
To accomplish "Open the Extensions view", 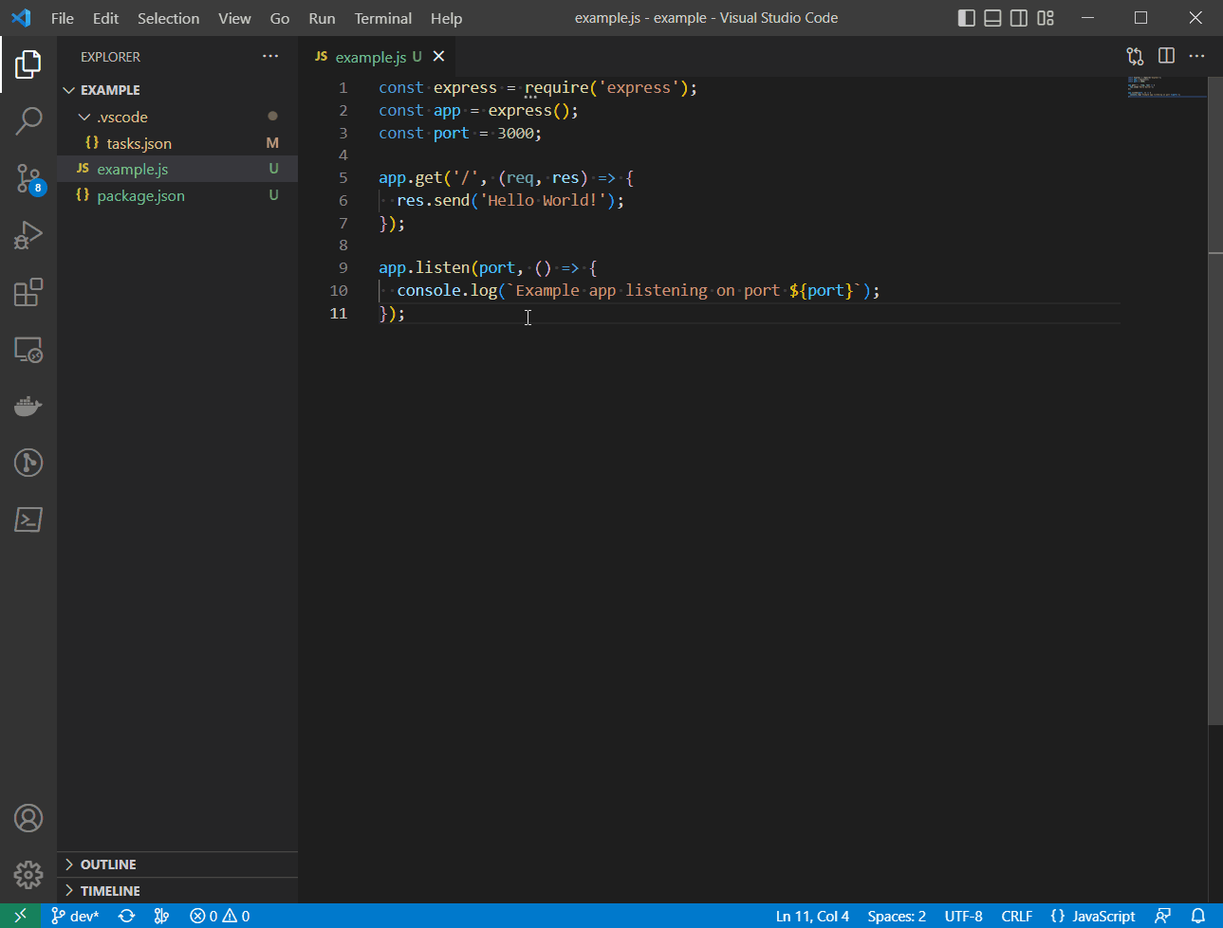I will (28, 293).
